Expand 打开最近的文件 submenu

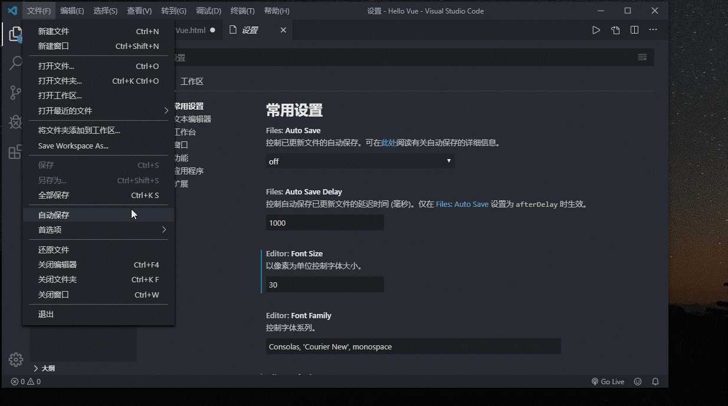99,111
